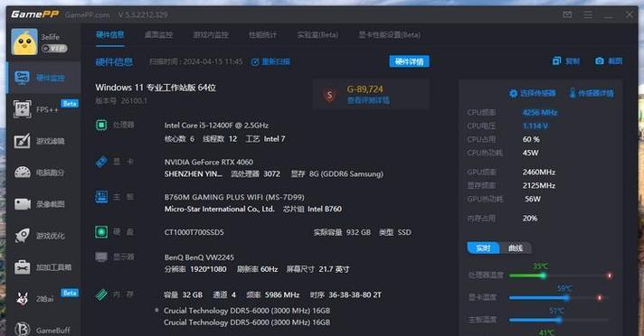The width and height of the screenshot is (644, 336).
Task: Click the 传感器详情 thermometer icon
Action: click(573, 94)
